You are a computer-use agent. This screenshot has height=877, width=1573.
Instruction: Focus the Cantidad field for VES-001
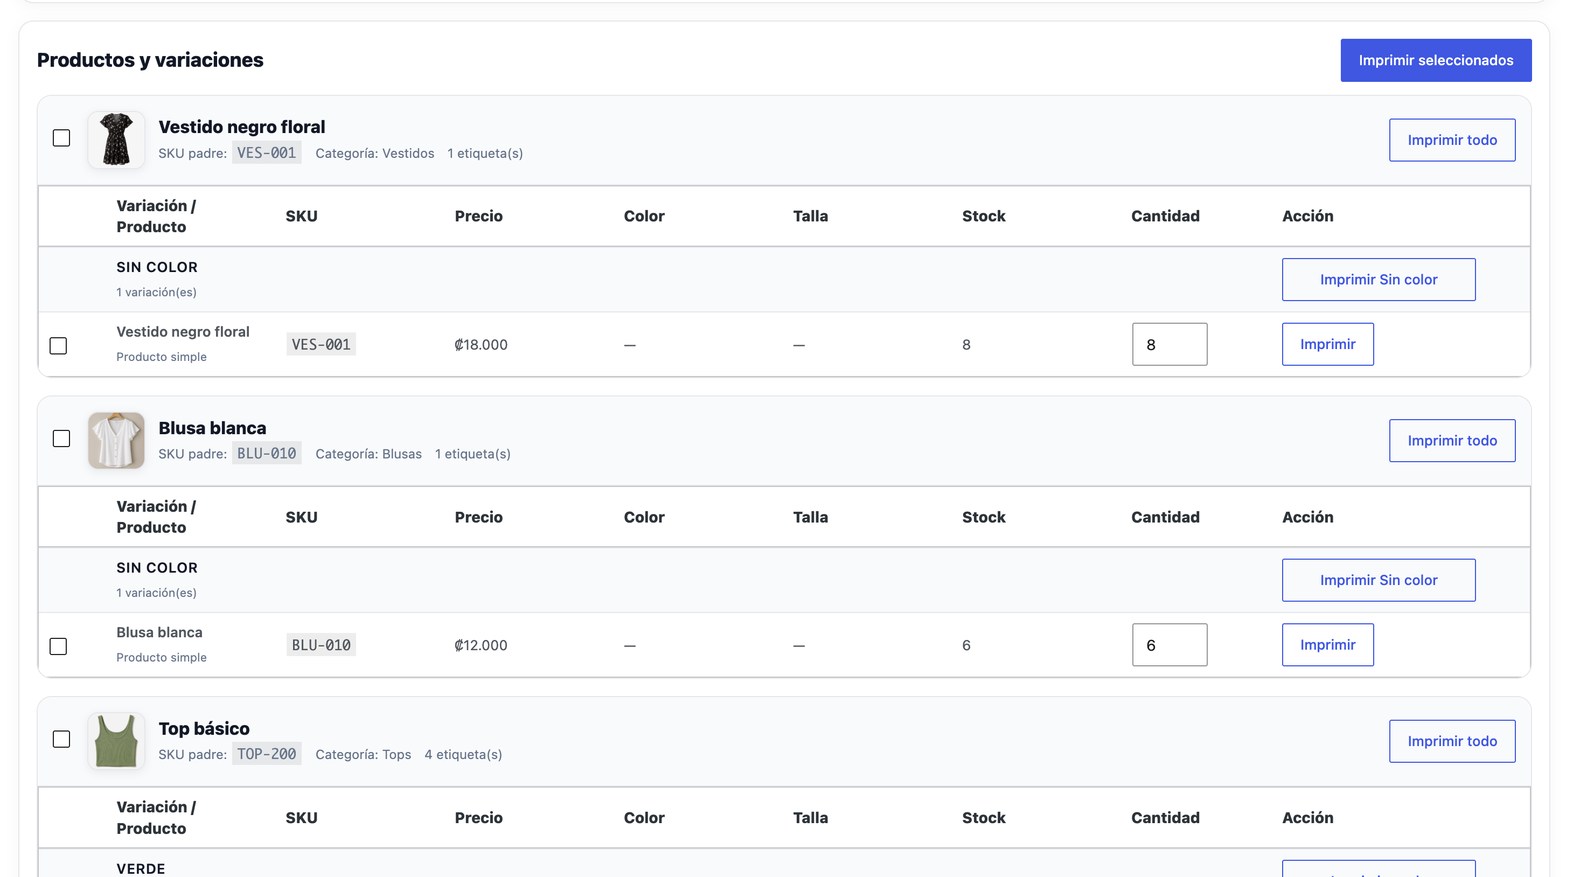[x=1170, y=344]
